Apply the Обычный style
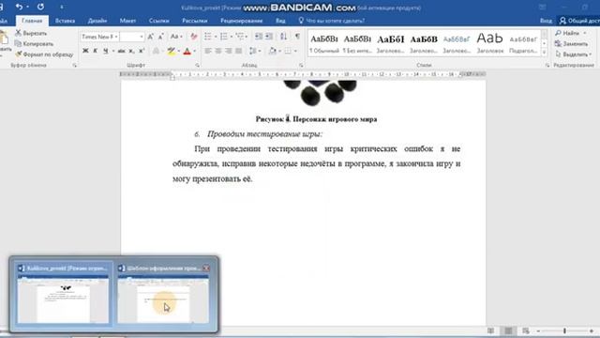This screenshot has width=600, height=338. [324, 44]
